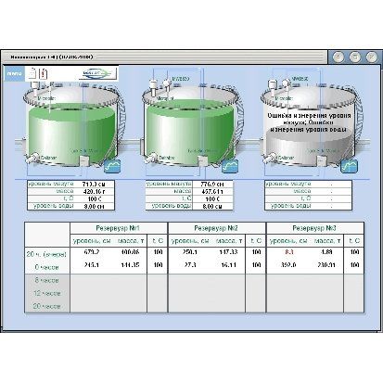
Task: Click the company logo in the toolbar
Action: [96, 73]
